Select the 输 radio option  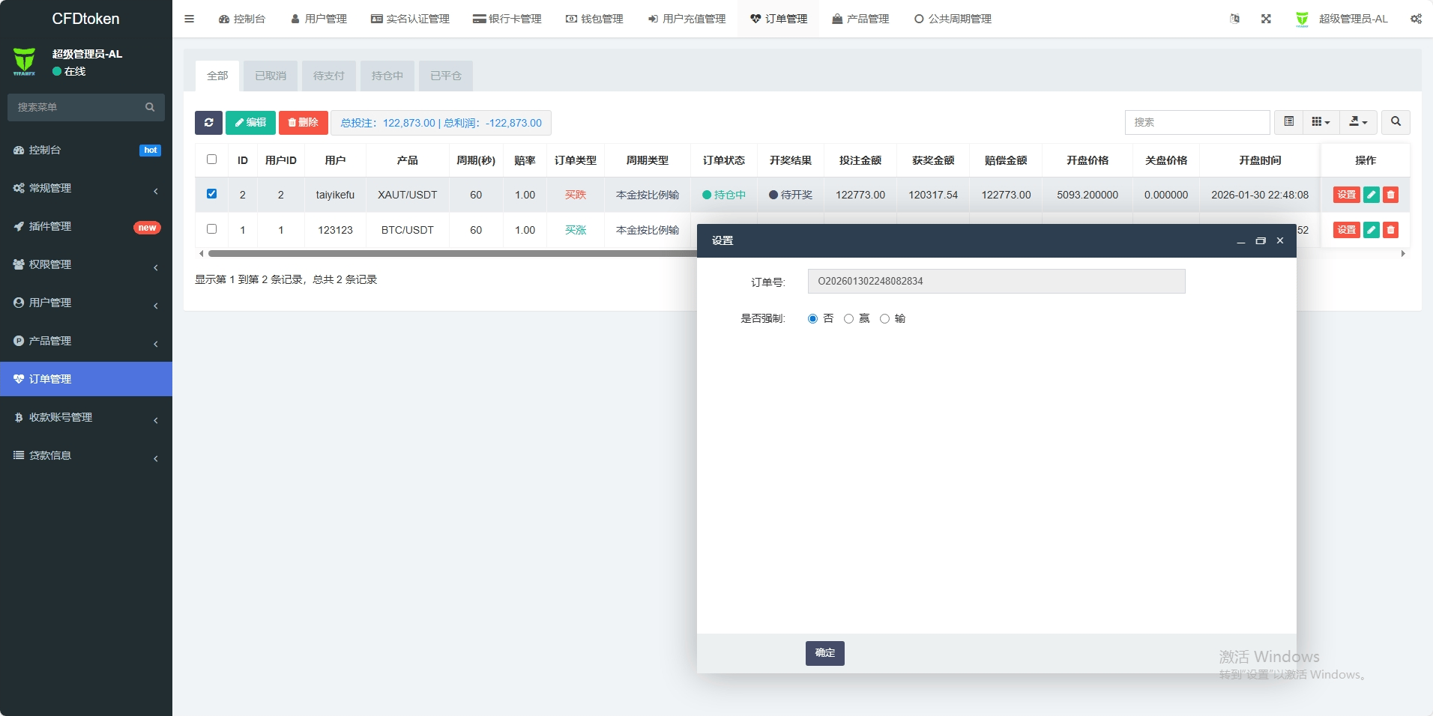pyautogui.click(x=884, y=319)
